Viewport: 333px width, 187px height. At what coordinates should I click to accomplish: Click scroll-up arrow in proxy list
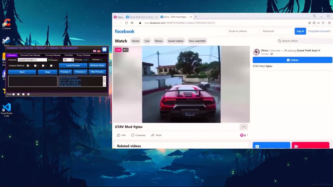(x=104, y=77)
